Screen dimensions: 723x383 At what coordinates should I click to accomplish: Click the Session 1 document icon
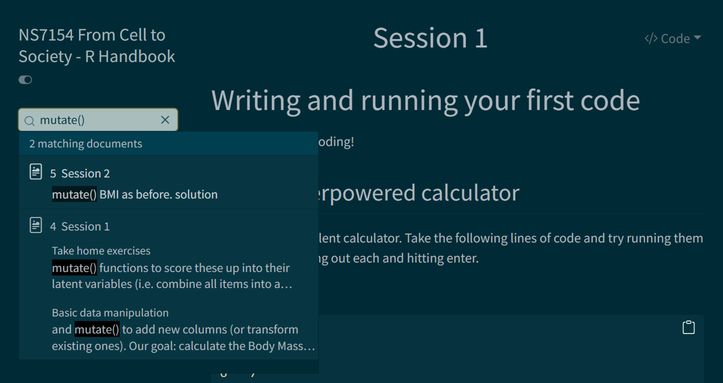[x=36, y=225]
